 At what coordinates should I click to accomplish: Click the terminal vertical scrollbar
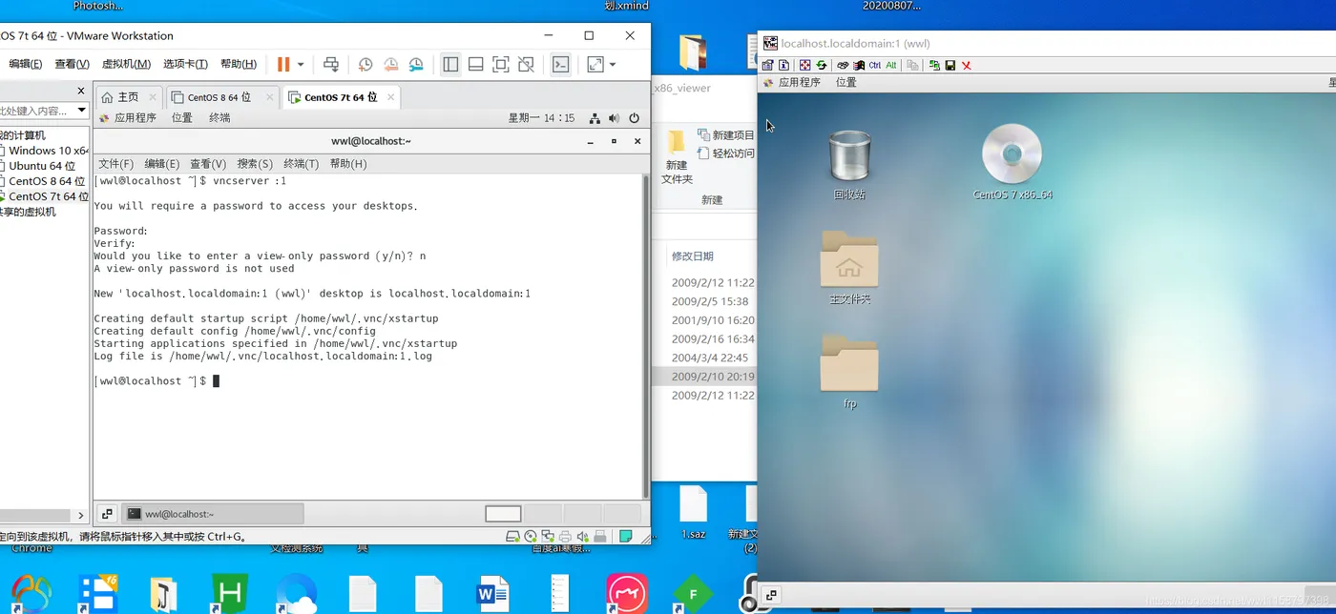646,337
